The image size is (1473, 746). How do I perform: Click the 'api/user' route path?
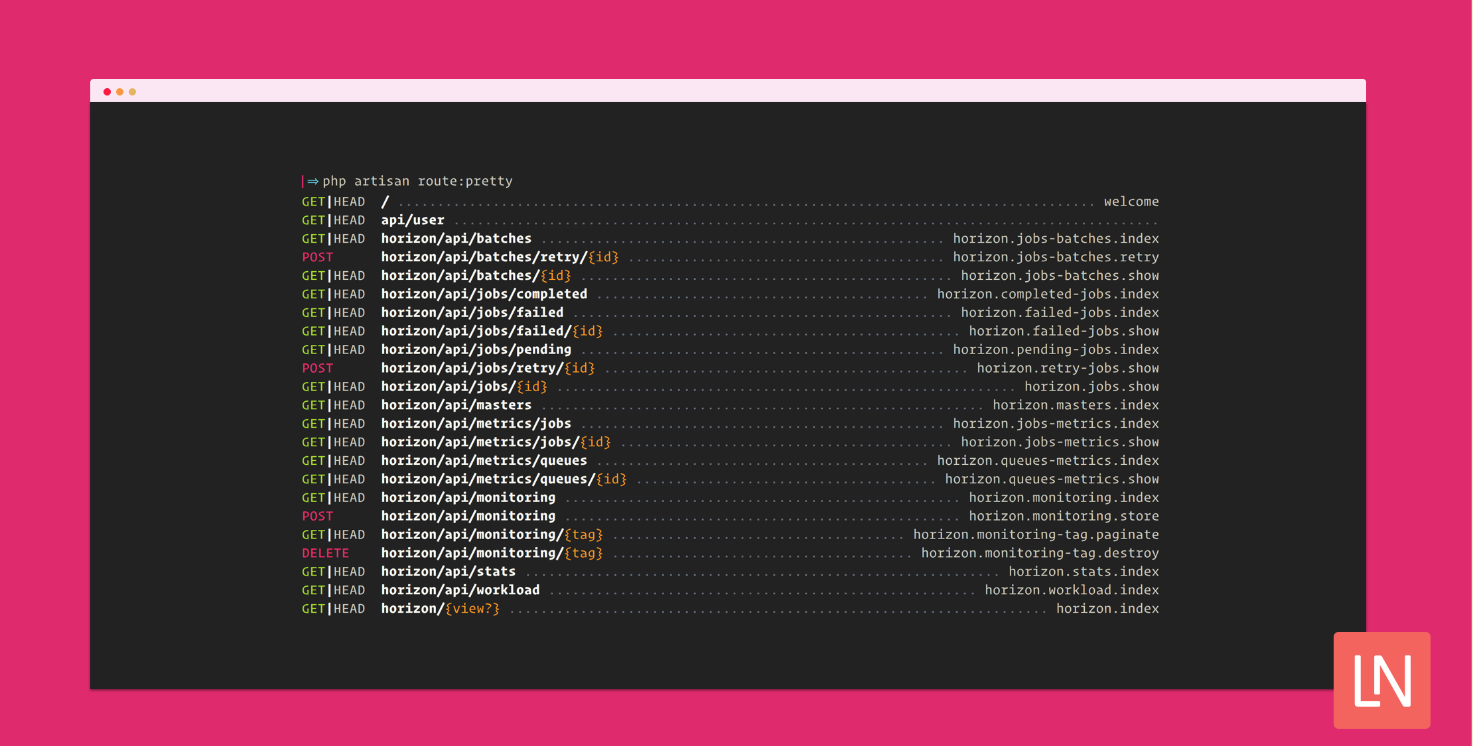(x=413, y=219)
